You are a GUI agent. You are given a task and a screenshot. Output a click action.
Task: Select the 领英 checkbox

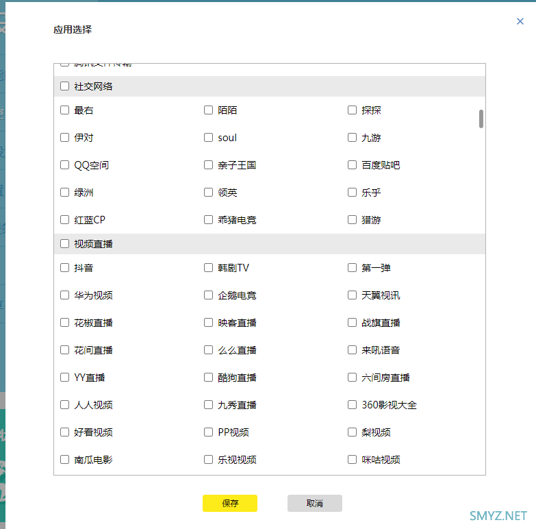[x=208, y=193]
